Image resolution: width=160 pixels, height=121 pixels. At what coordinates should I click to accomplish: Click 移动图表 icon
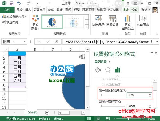pyautogui.click(x=143, y=18)
